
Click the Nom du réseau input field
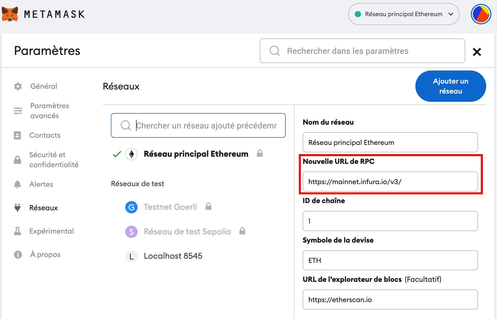point(390,142)
